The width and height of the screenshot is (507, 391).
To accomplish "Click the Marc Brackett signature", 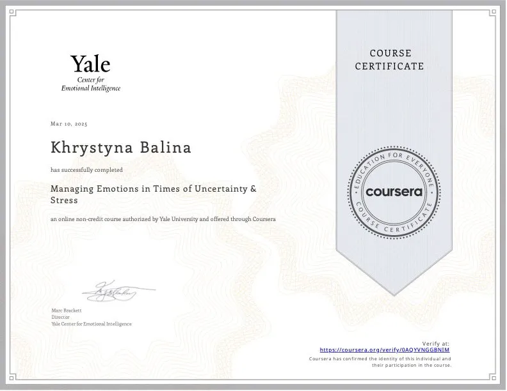I will pos(118,291).
